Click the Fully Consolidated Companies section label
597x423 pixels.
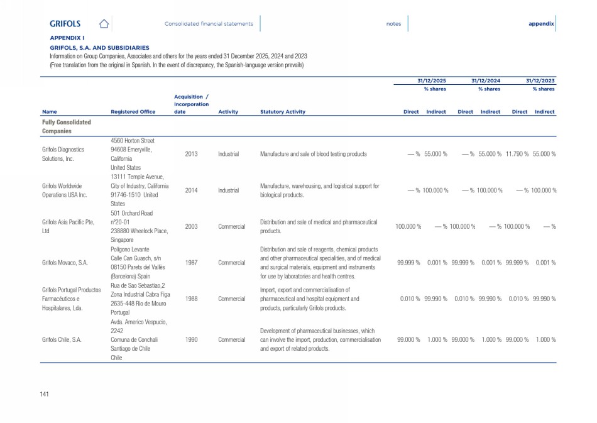(x=67, y=126)
